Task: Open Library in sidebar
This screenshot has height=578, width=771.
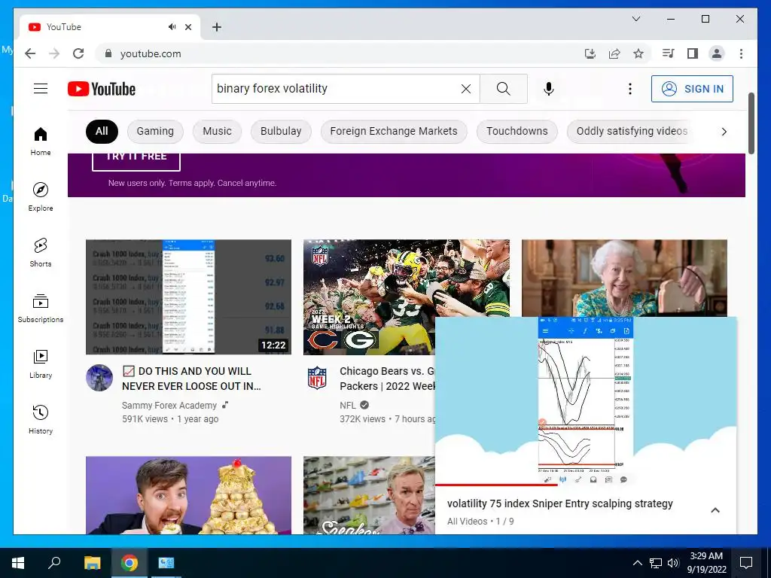Action: [x=41, y=364]
